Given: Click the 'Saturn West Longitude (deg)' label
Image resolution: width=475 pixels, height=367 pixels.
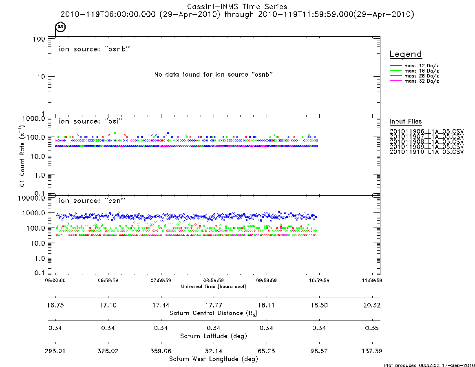Looking at the screenshot, I should 214,359.
